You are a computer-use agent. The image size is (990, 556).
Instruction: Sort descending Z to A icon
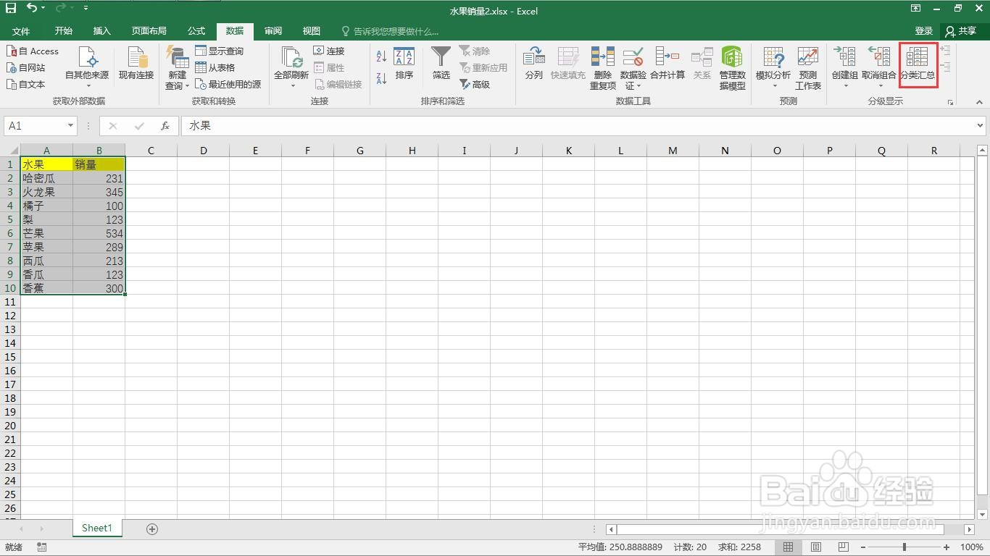[x=381, y=77]
